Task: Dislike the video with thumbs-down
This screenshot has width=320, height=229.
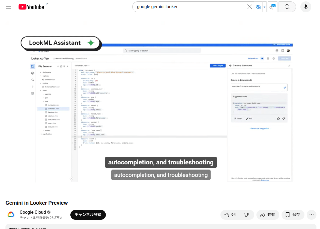Action: (247, 215)
